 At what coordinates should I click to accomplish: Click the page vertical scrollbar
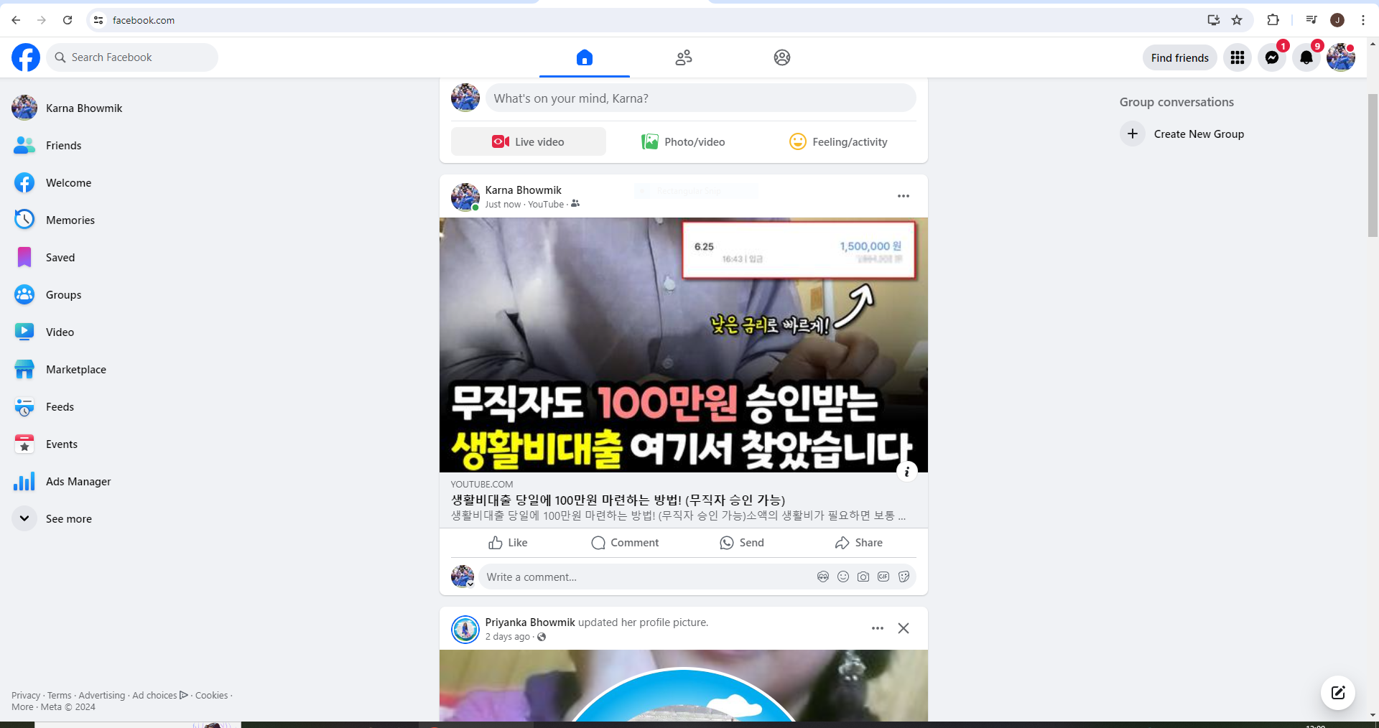[1373, 165]
